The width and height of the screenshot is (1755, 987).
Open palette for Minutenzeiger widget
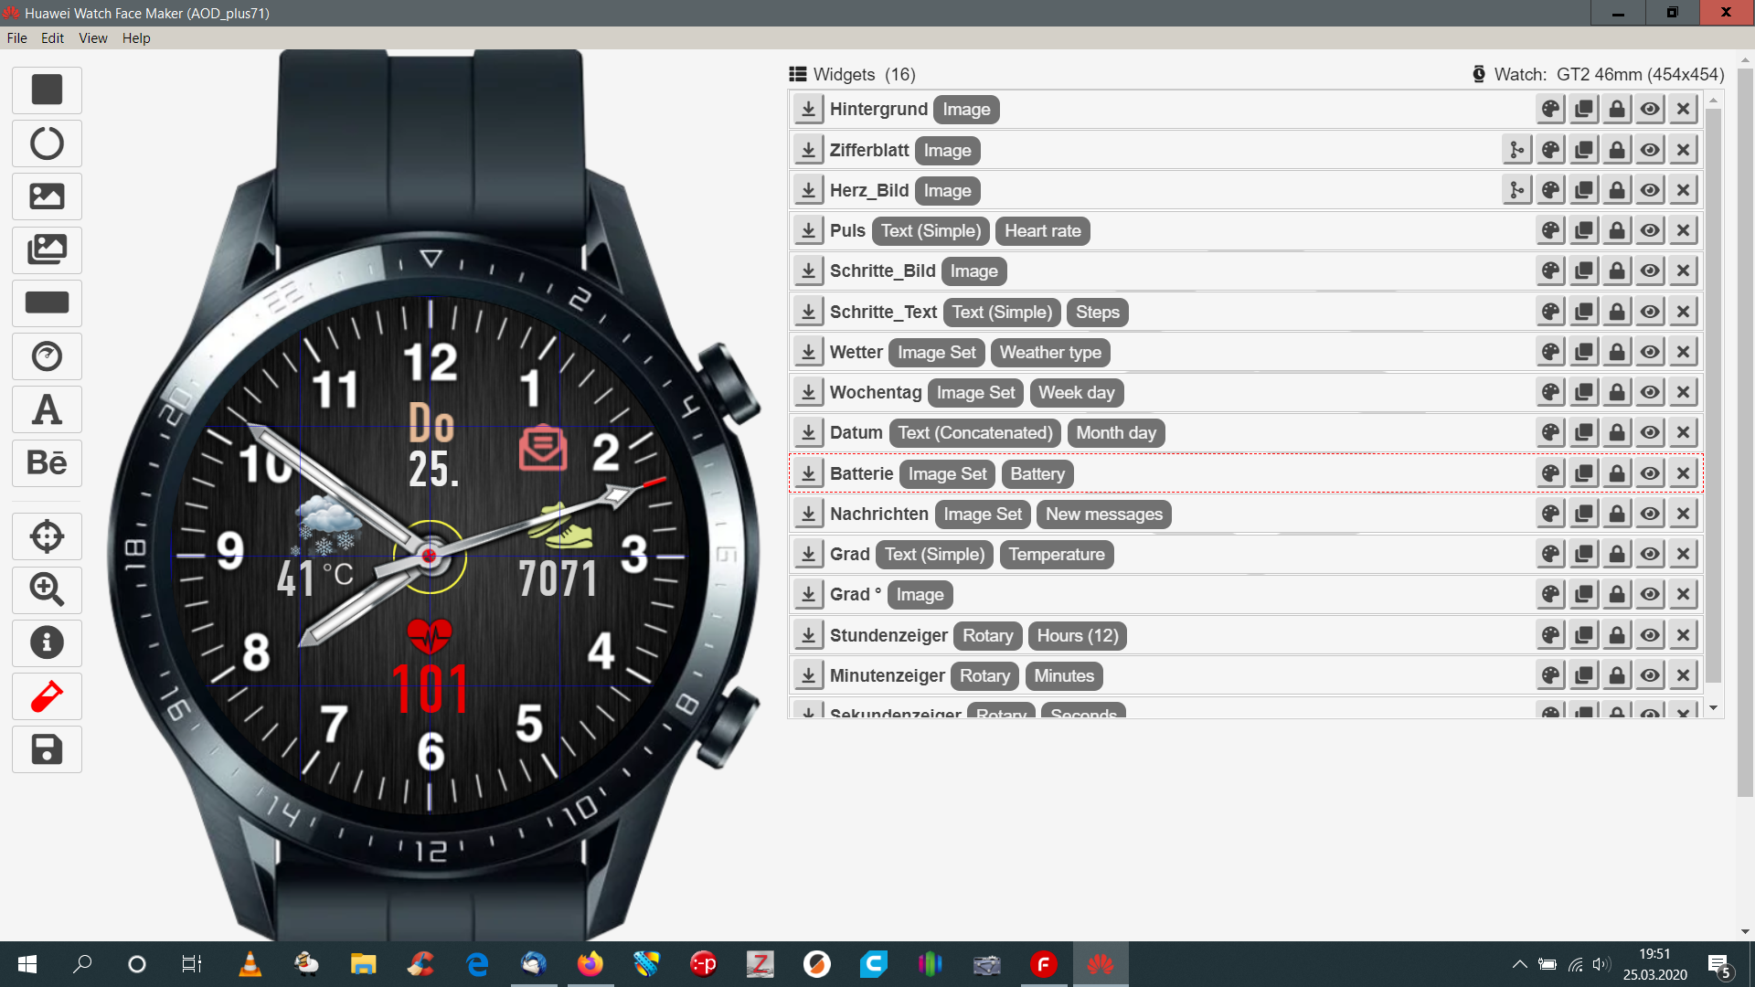click(1551, 675)
